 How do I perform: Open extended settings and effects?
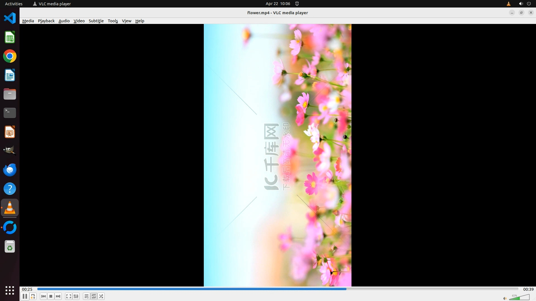point(76,296)
